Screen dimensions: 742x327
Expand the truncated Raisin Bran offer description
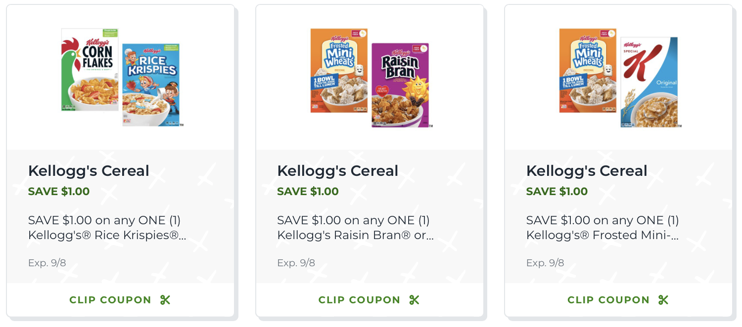coord(354,228)
